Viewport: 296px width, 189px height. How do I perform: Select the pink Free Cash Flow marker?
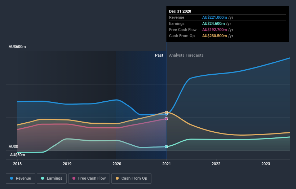[166, 119]
